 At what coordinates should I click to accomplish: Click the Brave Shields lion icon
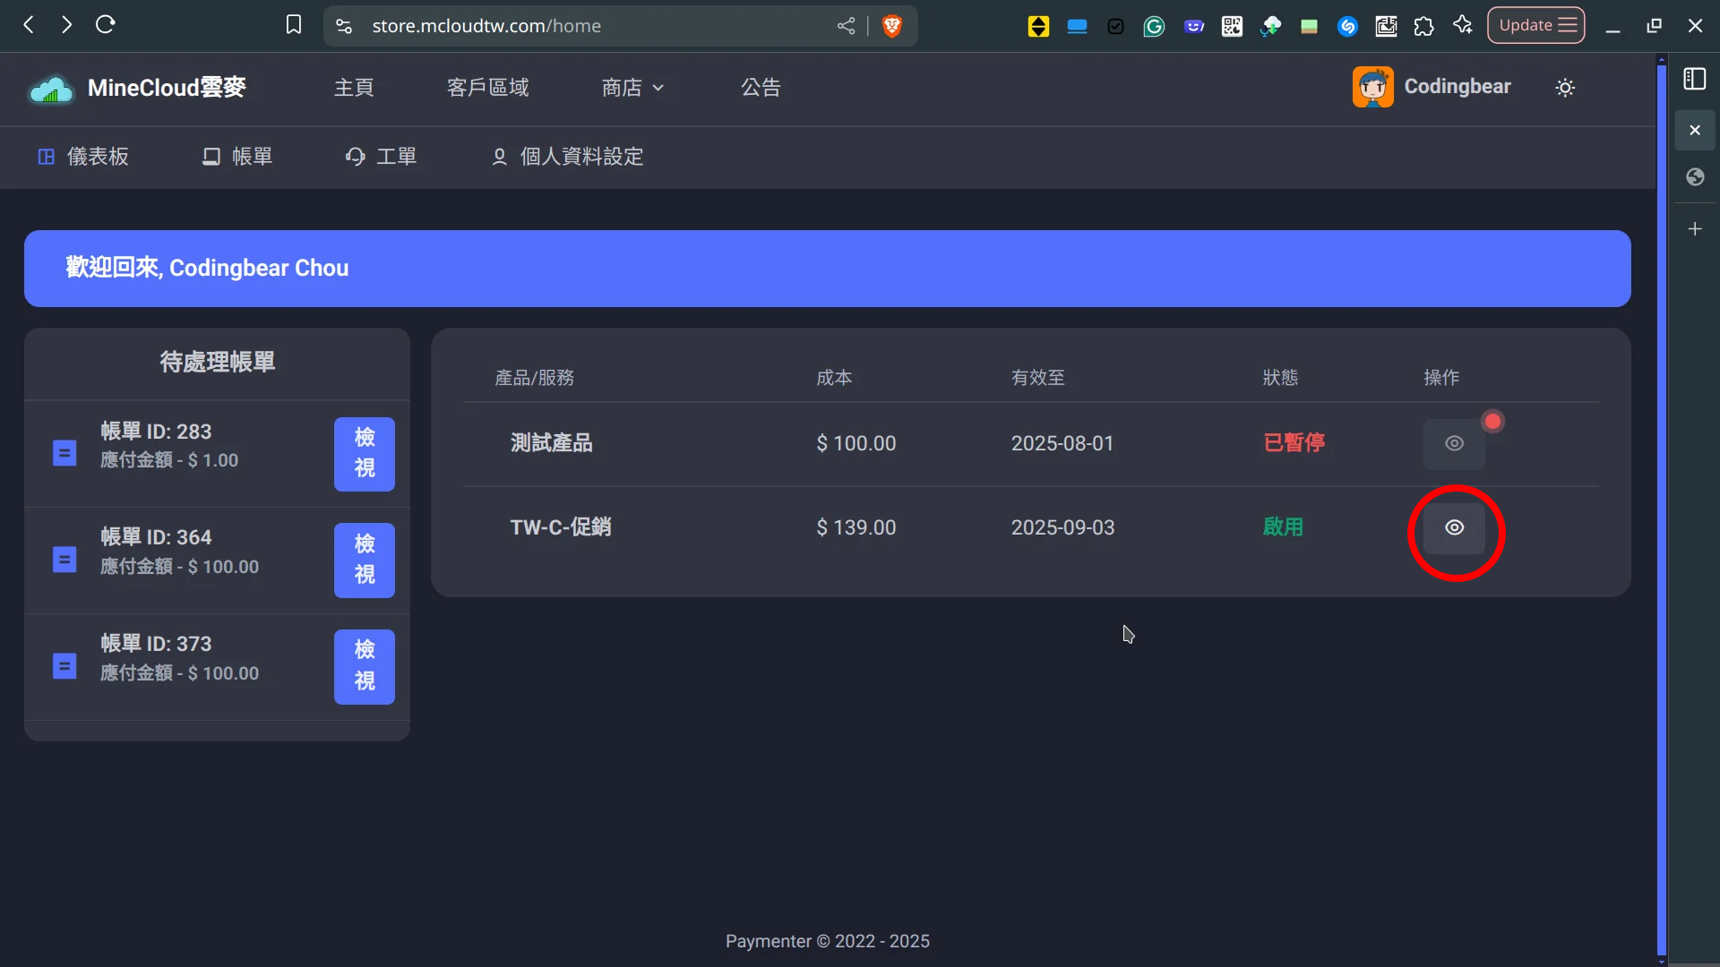pos(891,26)
